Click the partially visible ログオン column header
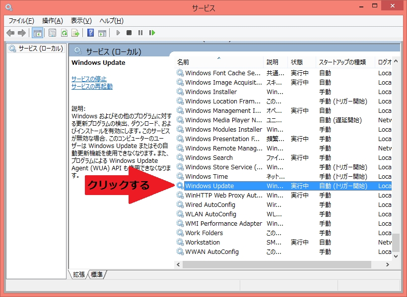The height and width of the screenshot is (297, 407). tap(383, 62)
